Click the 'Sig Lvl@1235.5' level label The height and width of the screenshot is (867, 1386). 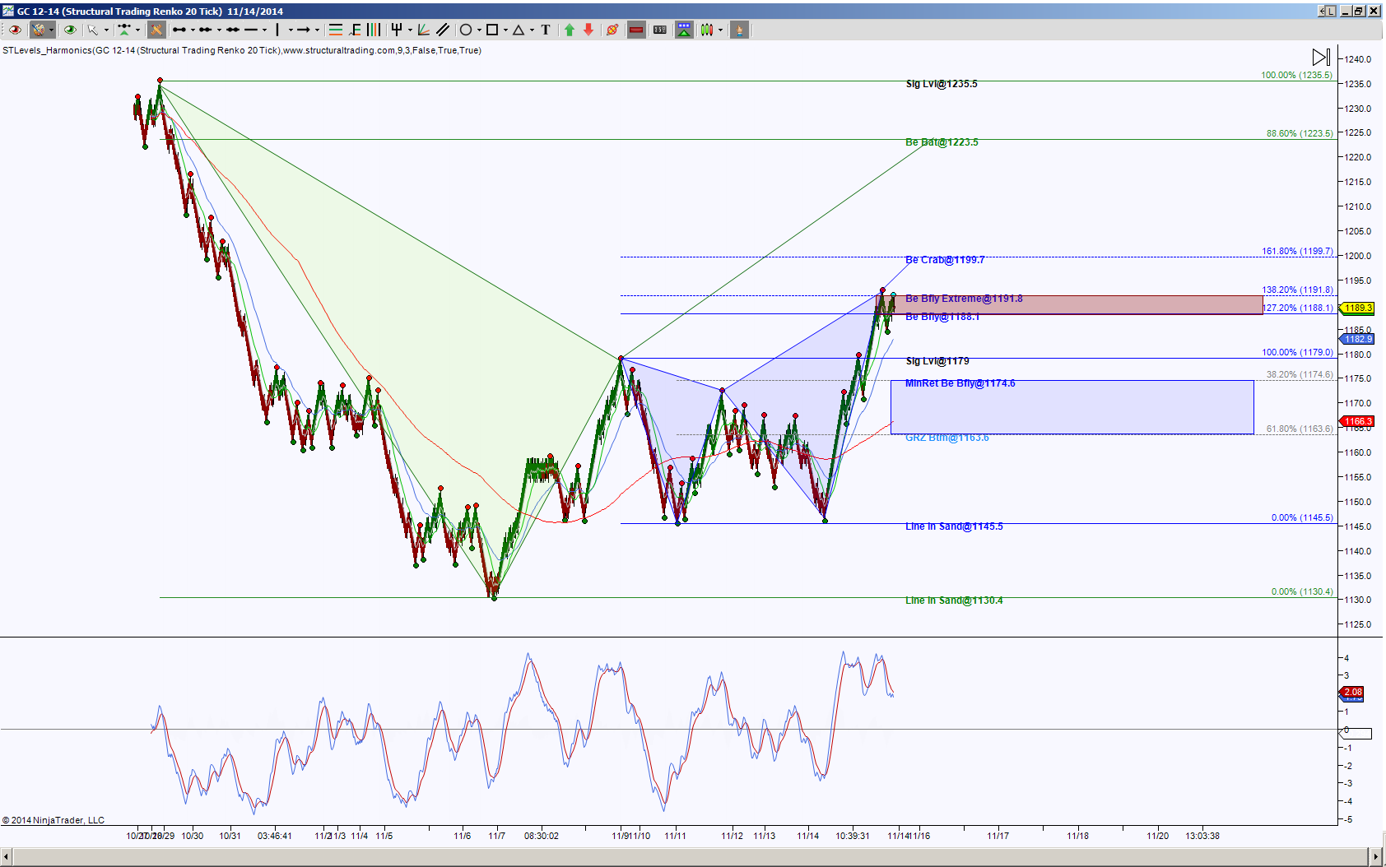[x=942, y=84]
